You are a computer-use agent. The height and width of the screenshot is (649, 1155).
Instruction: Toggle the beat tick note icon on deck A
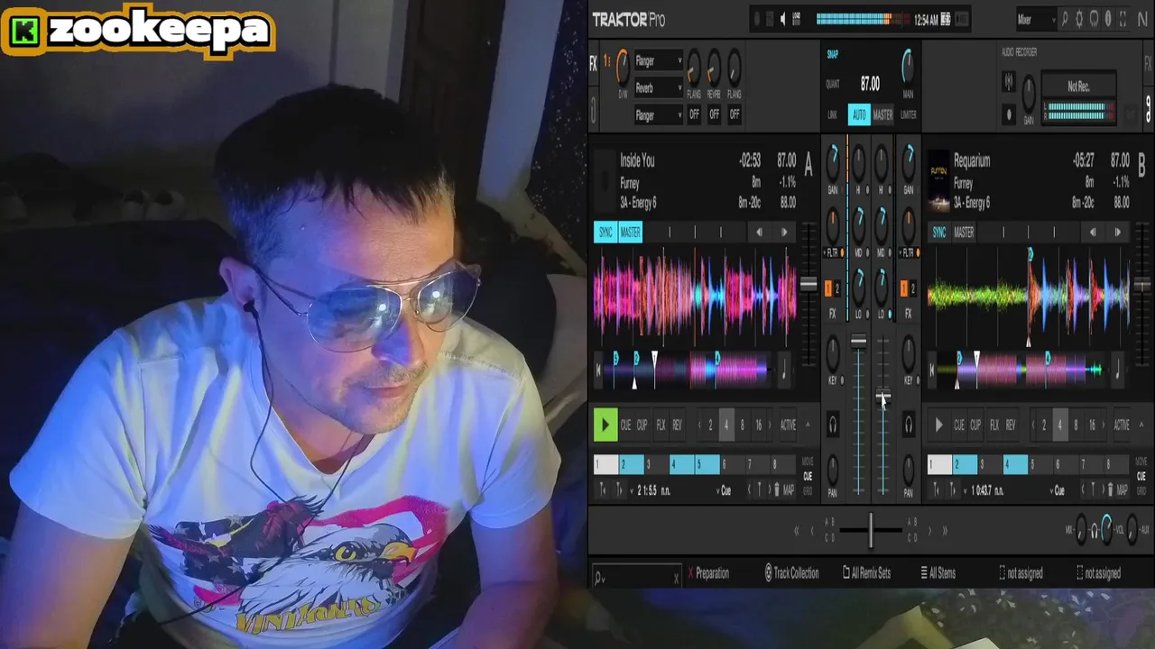[784, 369]
